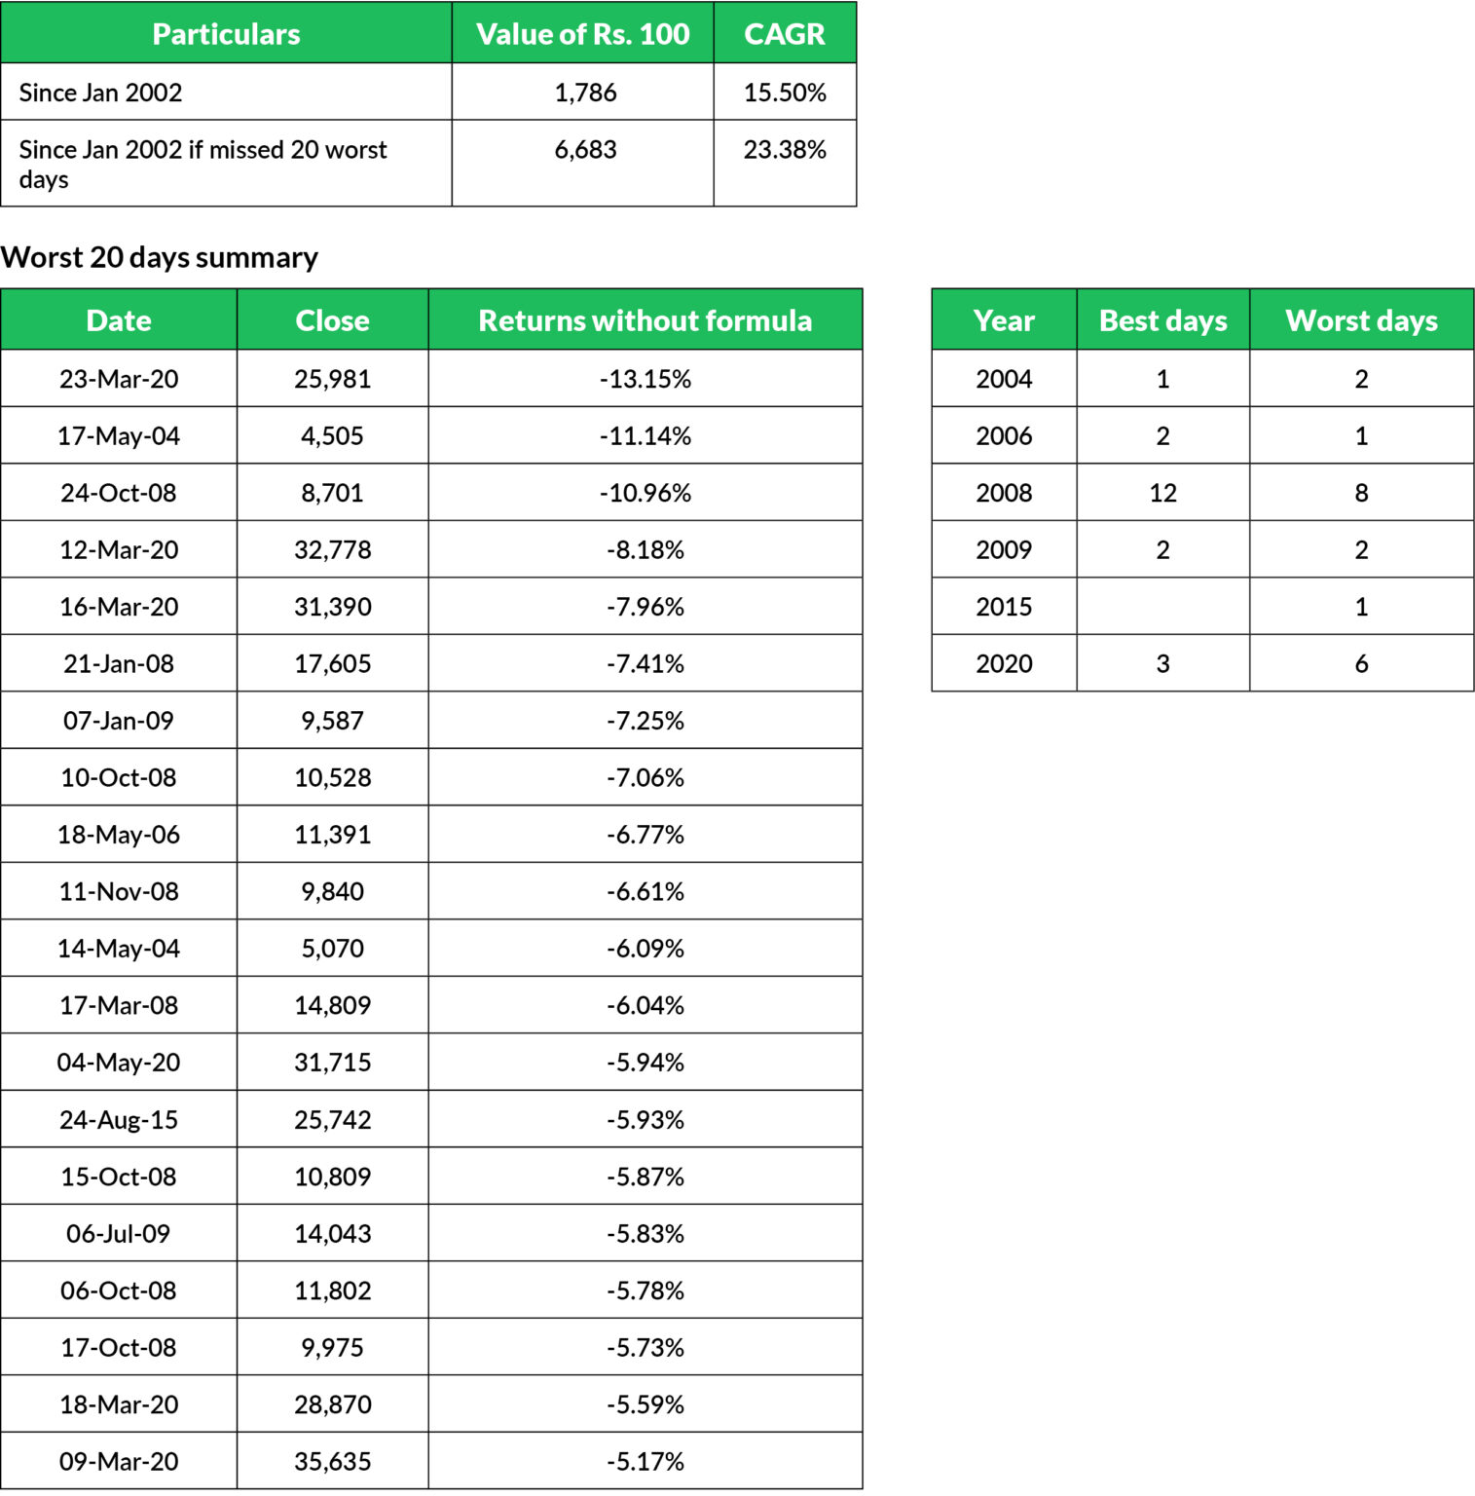
Task: Click the best days value 12
Action: tap(1162, 493)
